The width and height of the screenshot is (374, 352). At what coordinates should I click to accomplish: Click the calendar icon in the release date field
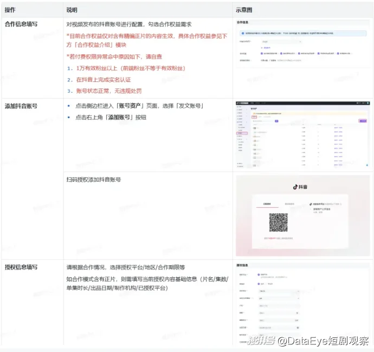click(x=297, y=328)
